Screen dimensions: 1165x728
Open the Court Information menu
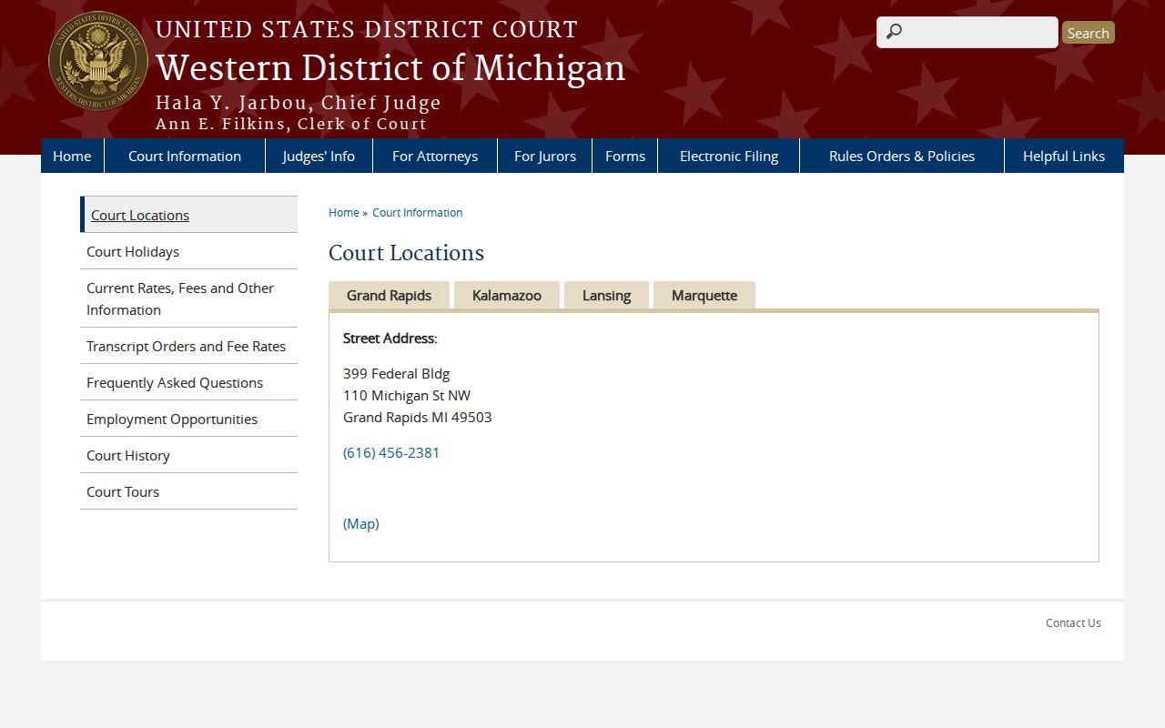pos(185,156)
